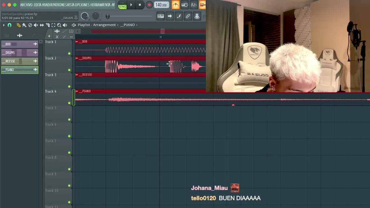Open the OPCIONES menu
The width and height of the screenshot is (370, 208).
[82, 5]
